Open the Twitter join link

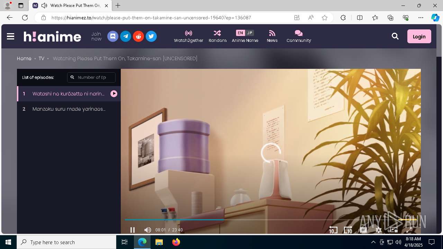[x=151, y=36]
